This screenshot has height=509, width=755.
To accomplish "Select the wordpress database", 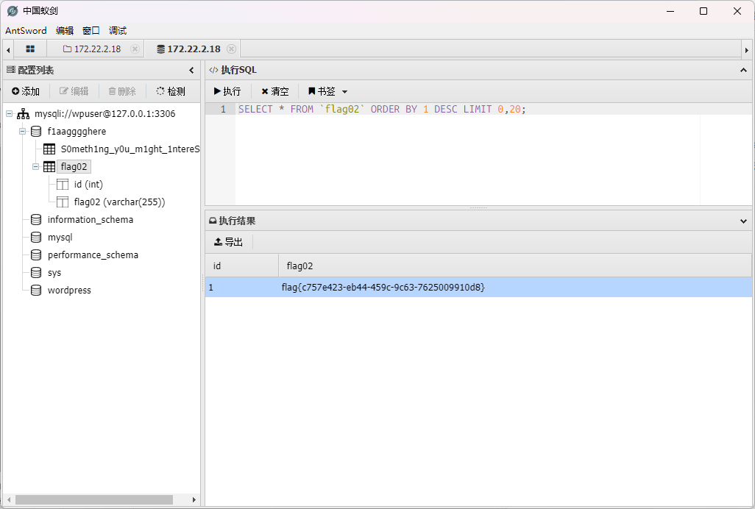I will (x=69, y=291).
